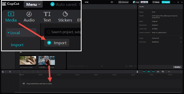Click the player ratio icon
The height and width of the screenshot is (94, 184).
[131, 66]
